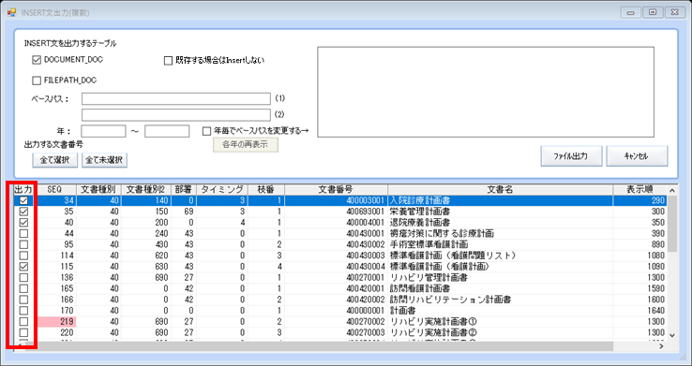Check output checkbox for SEQ 219 row
This screenshot has width=692, height=366.
(23, 321)
